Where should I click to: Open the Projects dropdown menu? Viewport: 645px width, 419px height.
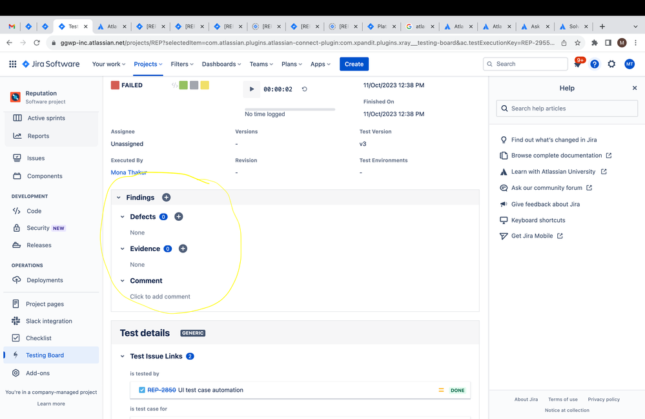(x=148, y=64)
